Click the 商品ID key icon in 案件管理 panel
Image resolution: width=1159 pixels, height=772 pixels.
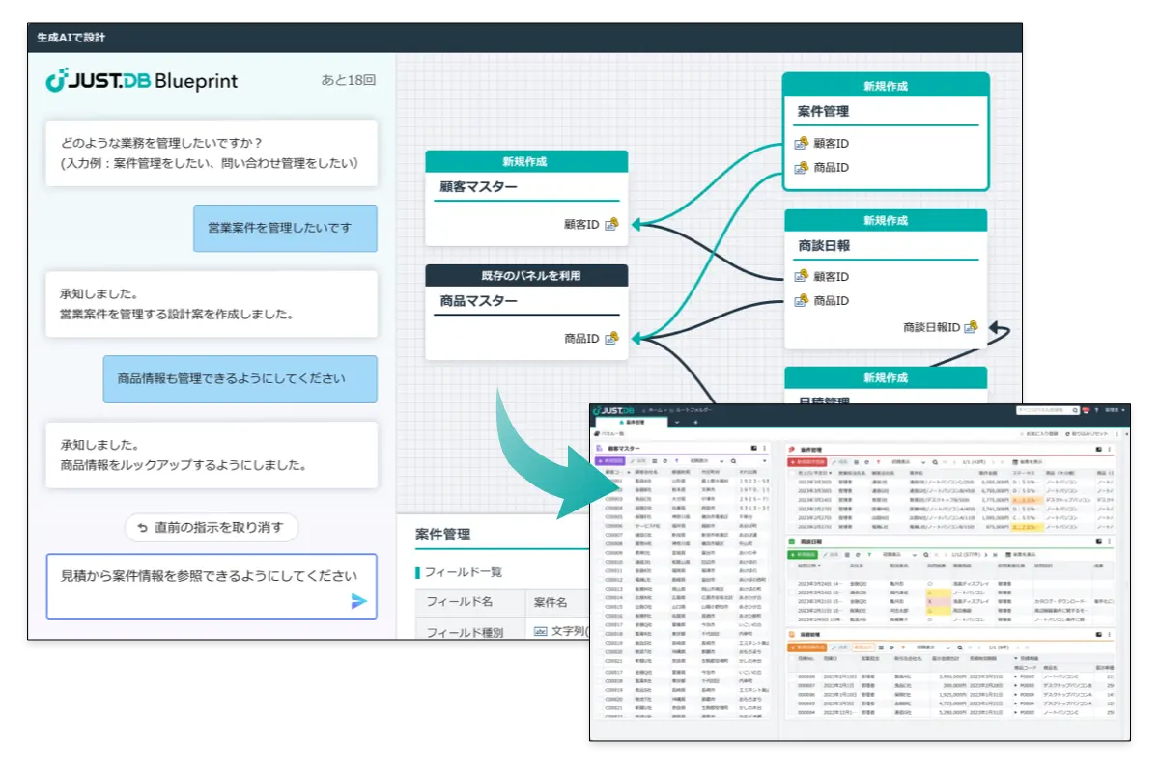click(801, 168)
